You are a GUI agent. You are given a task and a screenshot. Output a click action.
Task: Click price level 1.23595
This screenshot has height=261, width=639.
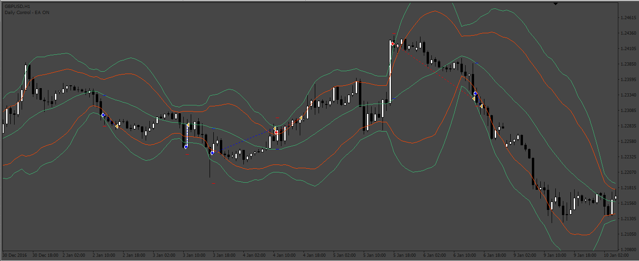pyautogui.click(x=628, y=80)
